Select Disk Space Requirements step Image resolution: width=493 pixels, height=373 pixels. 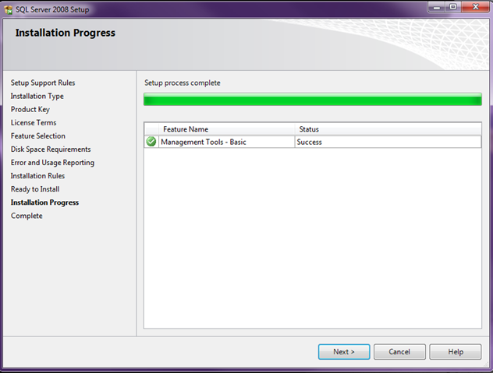51,150
